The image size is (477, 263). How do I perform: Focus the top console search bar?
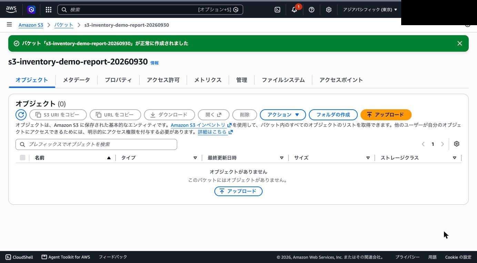click(150, 10)
